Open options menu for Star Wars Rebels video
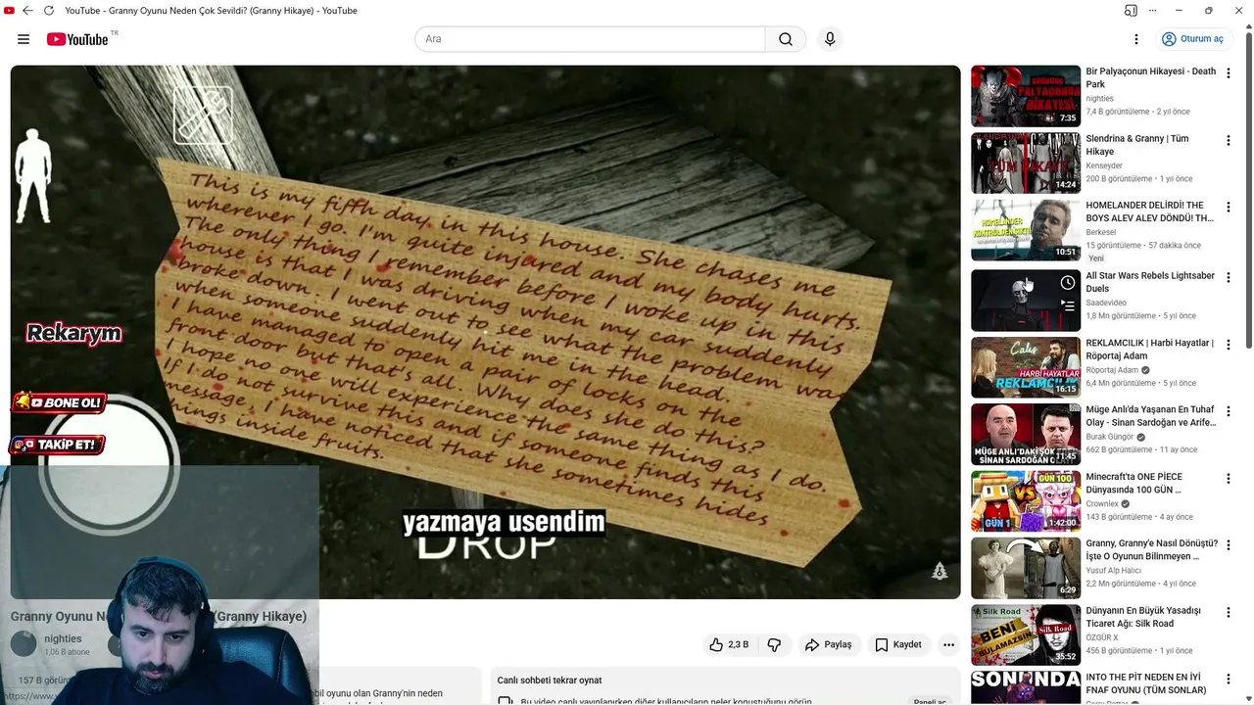Image resolution: width=1254 pixels, height=705 pixels. pyautogui.click(x=1229, y=278)
